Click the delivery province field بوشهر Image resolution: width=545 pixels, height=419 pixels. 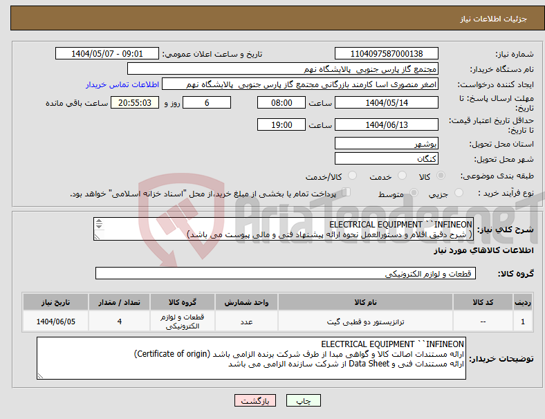pos(386,143)
